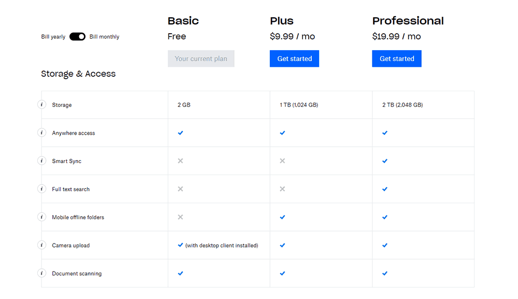Click the Plus checkmark for Anywhere access
The width and height of the screenshot is (518, 299).
pos(282,133)
